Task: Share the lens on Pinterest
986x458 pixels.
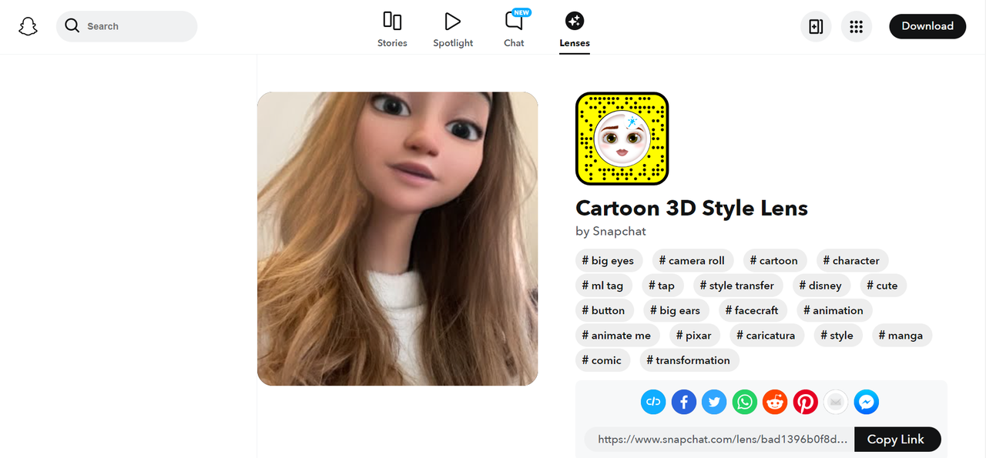Action: coord(806,402)
